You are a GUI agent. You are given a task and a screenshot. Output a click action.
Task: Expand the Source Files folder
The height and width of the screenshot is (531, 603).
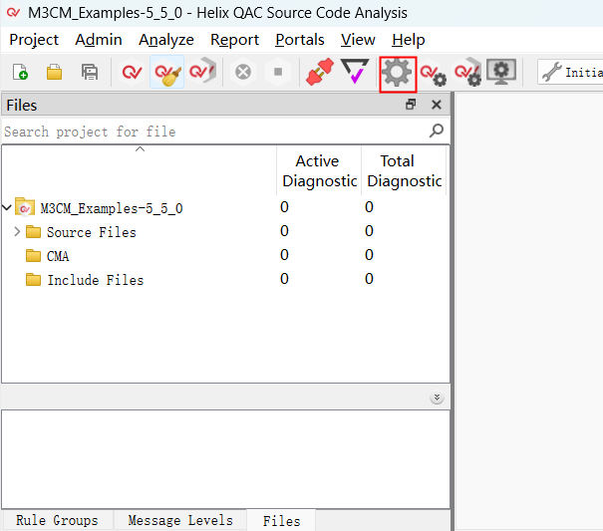(17, 232)
